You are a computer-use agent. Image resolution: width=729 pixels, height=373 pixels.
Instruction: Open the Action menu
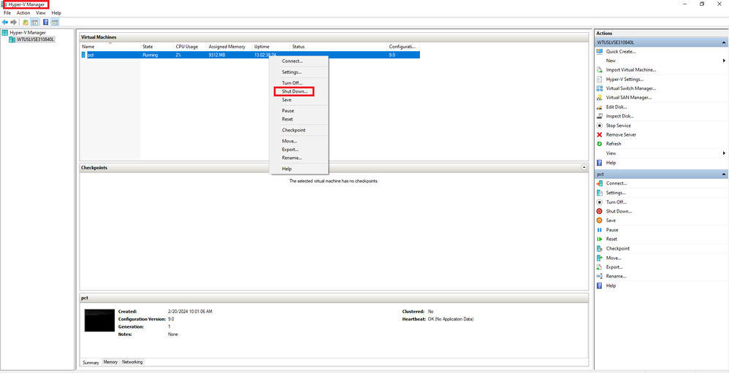23,13
